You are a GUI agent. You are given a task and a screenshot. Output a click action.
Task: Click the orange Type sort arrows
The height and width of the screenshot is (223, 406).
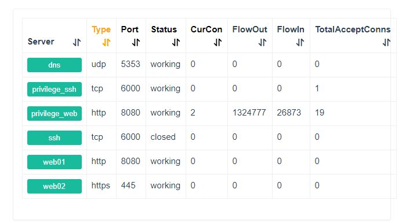click(106, 42)
